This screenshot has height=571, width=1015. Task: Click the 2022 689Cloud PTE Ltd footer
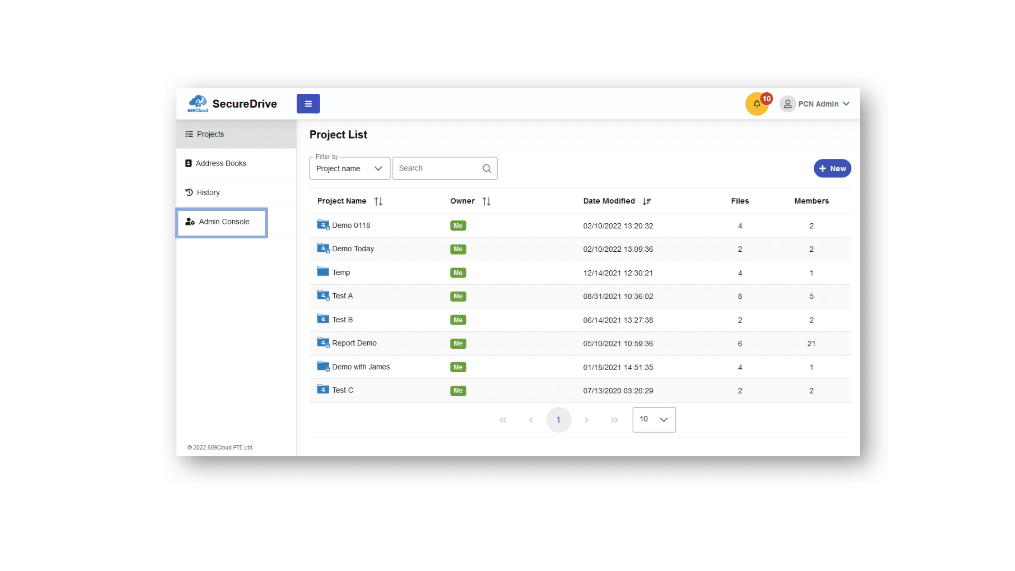click(220, 447)
